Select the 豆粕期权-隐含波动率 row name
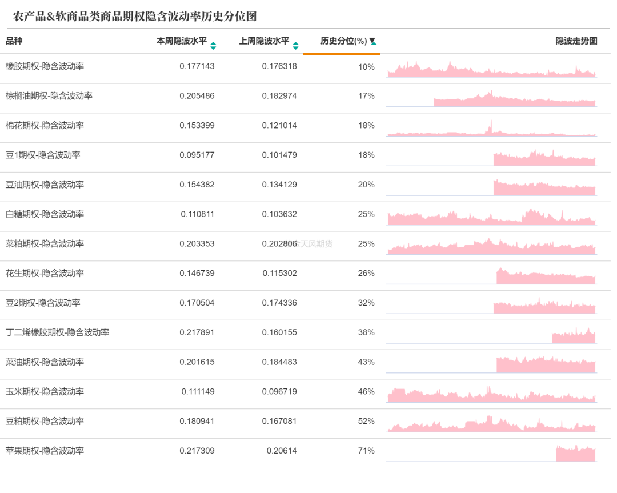The width and height of the screenshot is (617, 493). click(x=45, y=421)
